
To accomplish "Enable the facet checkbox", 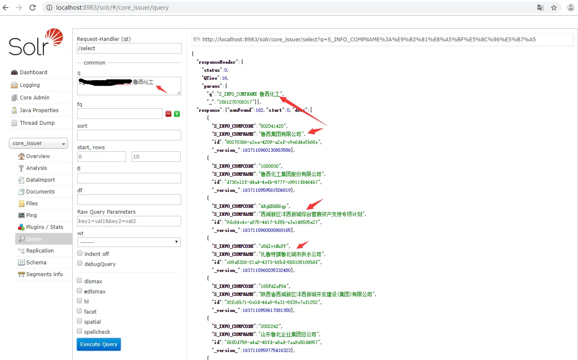I will (80, 311).
